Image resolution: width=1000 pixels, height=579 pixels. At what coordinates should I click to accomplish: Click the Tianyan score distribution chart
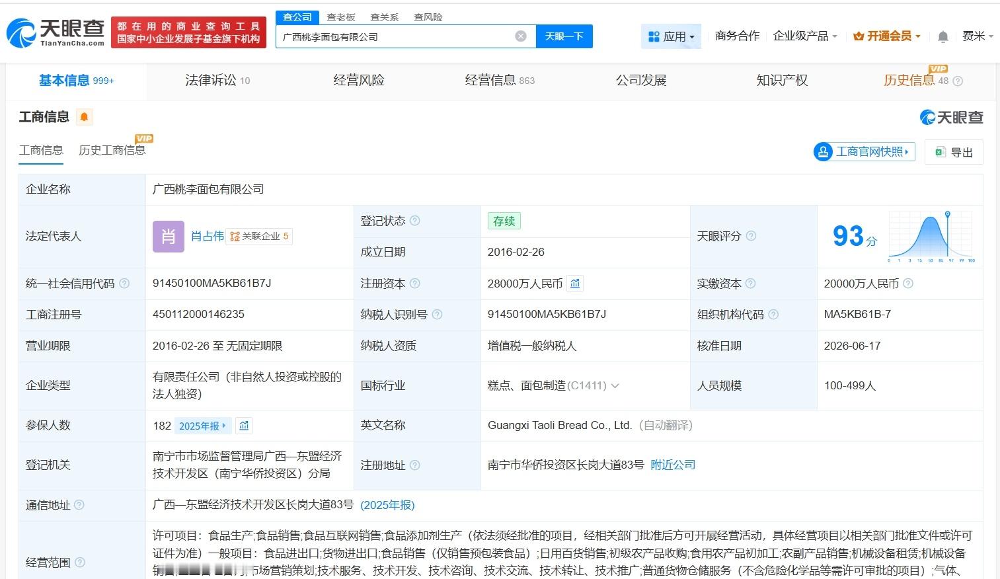[931, 237]
